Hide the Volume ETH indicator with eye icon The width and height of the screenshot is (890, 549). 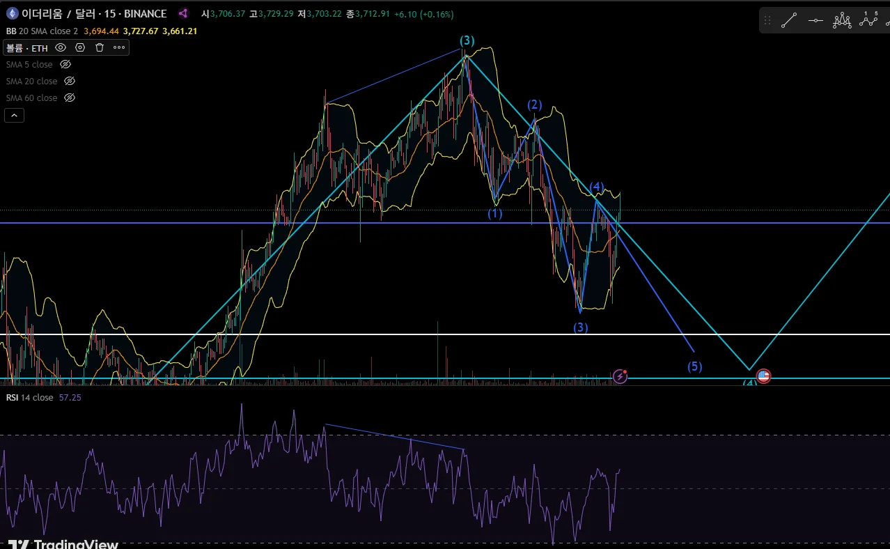click(x=61, y=47)
